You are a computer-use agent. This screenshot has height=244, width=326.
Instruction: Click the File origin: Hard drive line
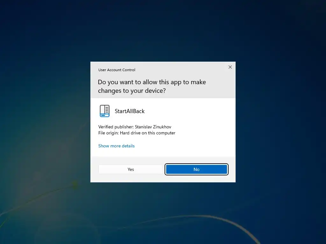[137, 133]
